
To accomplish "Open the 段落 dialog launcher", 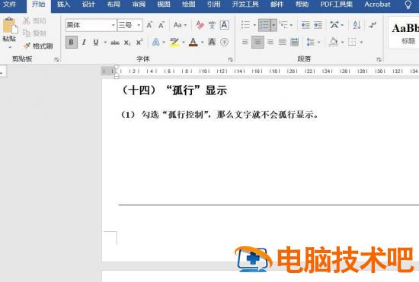I will (379, 59).
